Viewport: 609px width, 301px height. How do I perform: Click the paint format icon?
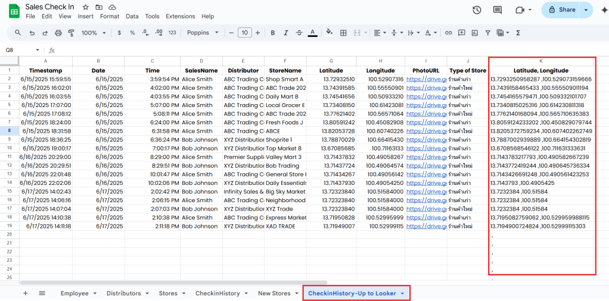70,33
